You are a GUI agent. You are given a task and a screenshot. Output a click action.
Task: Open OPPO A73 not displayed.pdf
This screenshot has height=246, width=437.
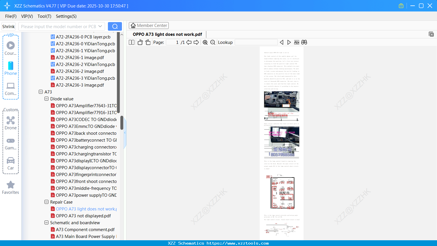pyautogui.click(x=81, y=216)
